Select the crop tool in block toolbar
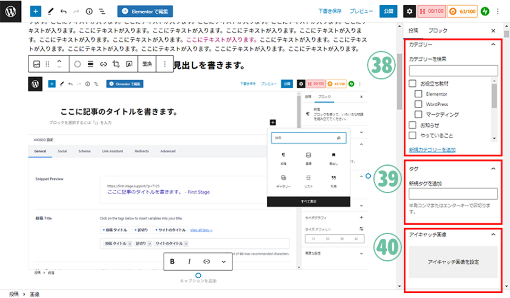This screenshot has width=510, height=298. pos(116,64)
